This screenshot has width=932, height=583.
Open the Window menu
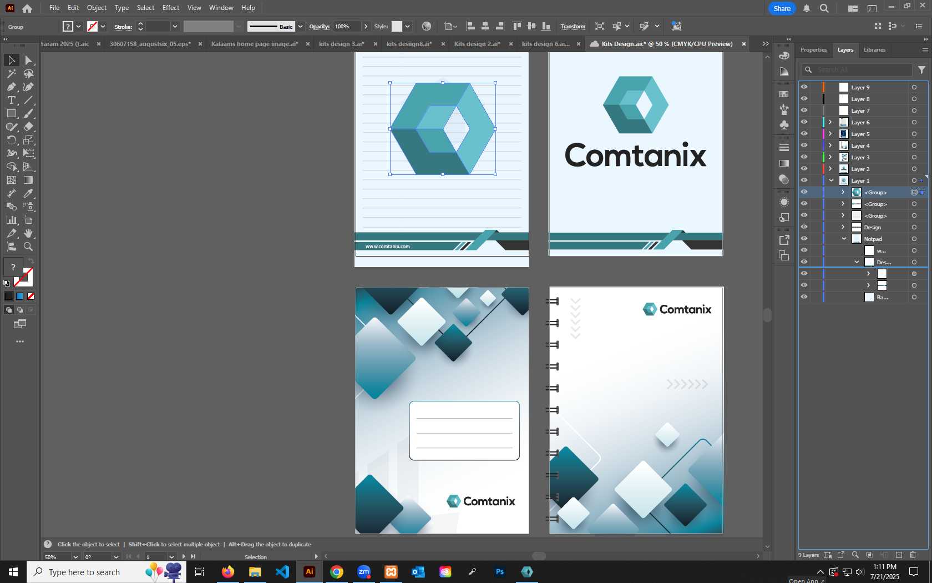(x=221, y=8)
